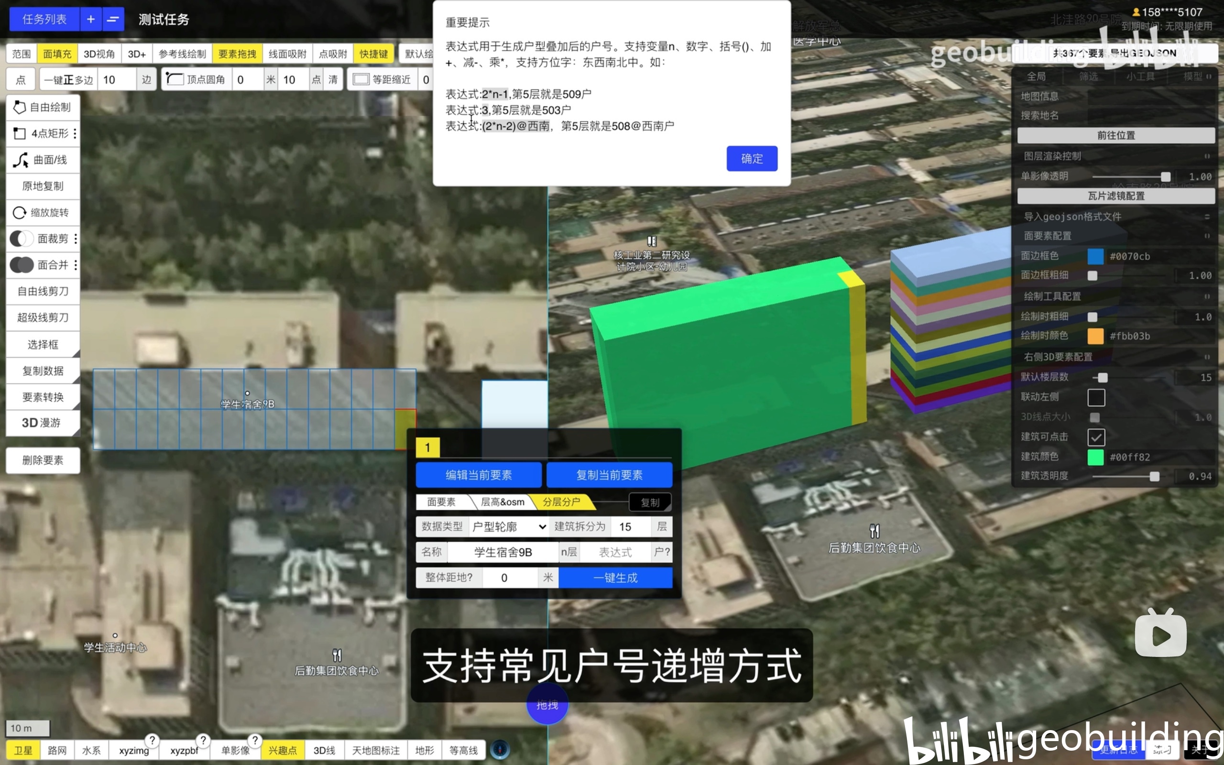Viewport: 1224px width, 765px height.
Task: Click the 面边框色 #0070cb color swatch
Action: [1095, 256]
